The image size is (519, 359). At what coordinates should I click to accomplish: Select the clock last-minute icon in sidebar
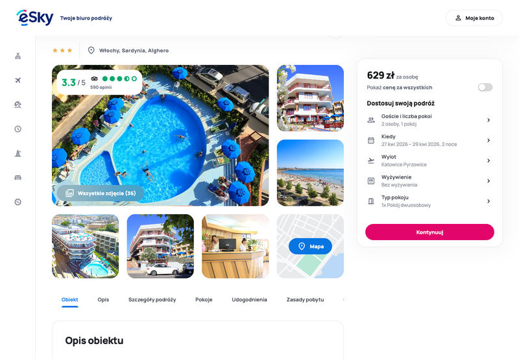click(18, 129)
